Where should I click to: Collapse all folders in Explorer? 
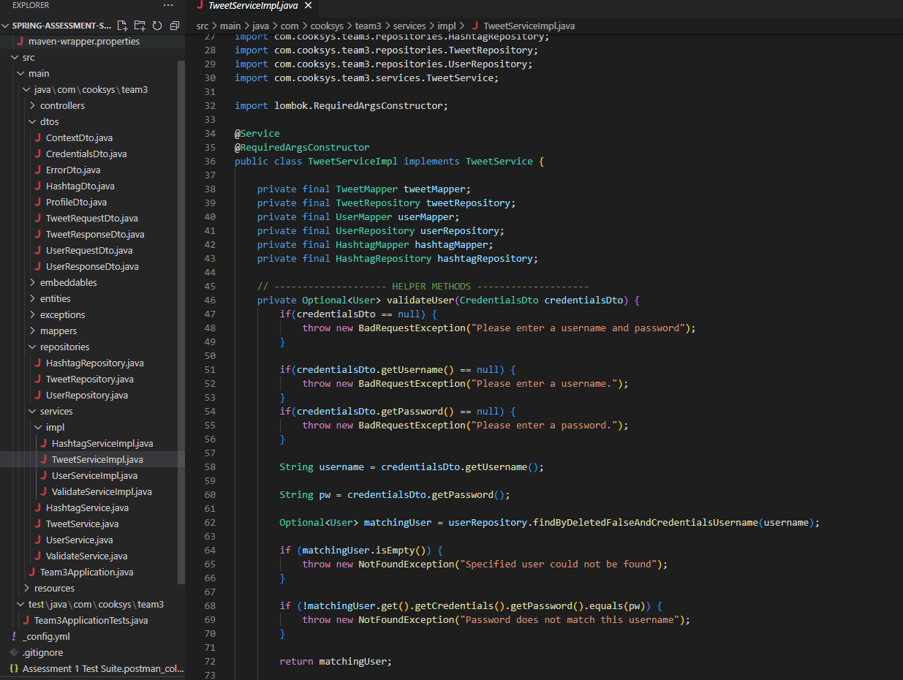tap(174, 26)
